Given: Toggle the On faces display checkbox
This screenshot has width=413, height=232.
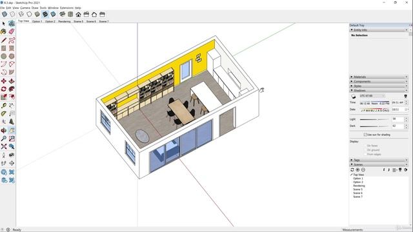Looking at the screenshot, I should 366,146.
